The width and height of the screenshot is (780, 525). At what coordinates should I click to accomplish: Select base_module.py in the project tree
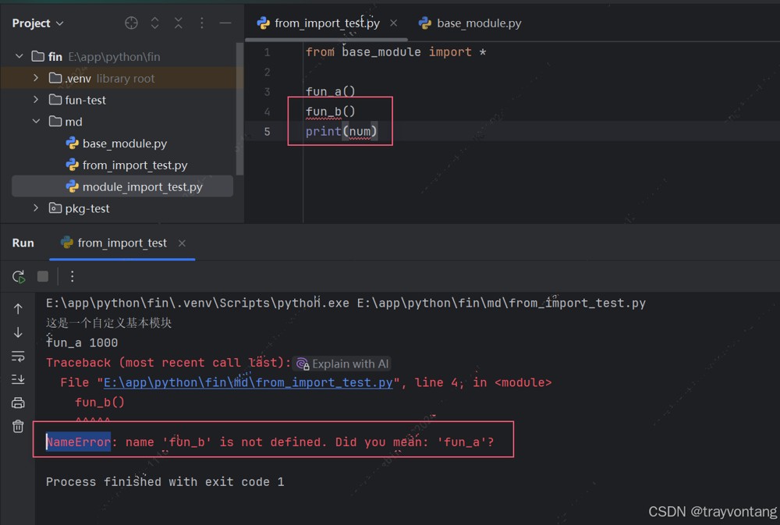pos(116,144)
